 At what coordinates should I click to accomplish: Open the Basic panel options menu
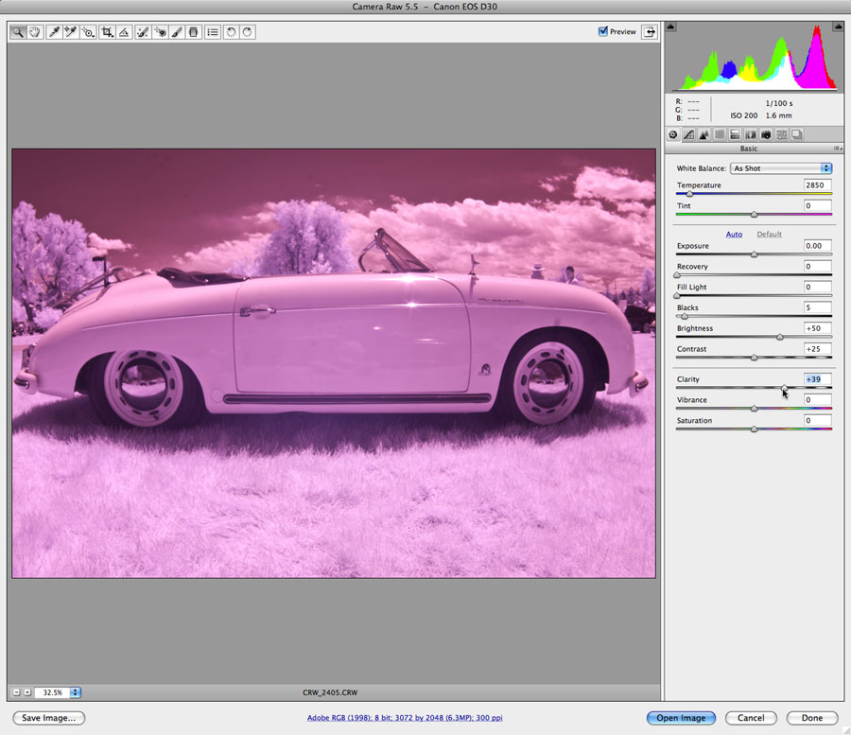[x=837, y=149]
